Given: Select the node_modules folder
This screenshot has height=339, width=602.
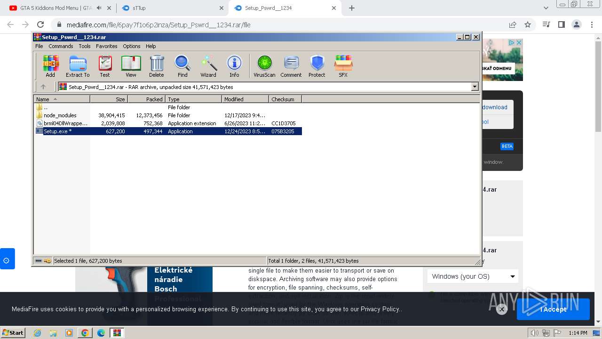Looking at the screenshot, I should click(168, 115).
